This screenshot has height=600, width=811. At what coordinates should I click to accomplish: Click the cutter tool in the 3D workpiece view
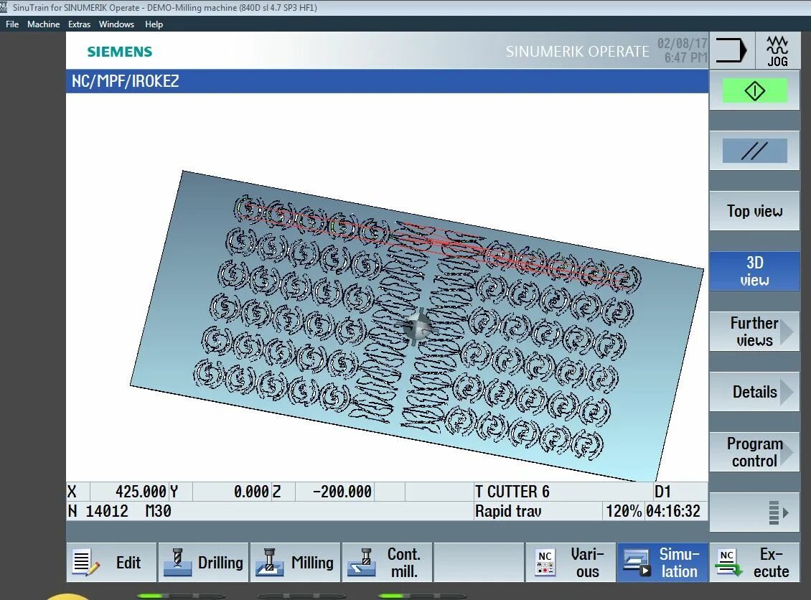point(416,326)
